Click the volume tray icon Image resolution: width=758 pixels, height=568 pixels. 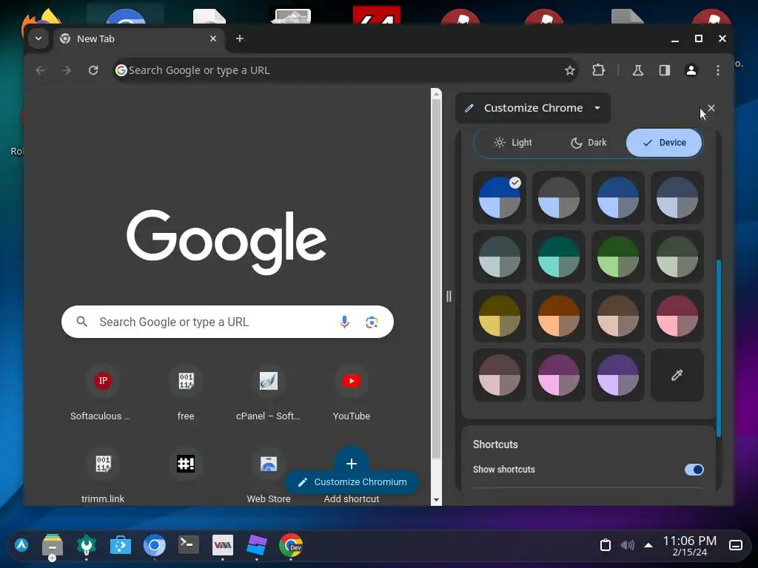pyautogui.click(x=628, y=545)
